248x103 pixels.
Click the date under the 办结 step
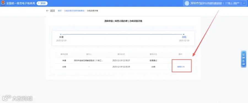[184, 41]
